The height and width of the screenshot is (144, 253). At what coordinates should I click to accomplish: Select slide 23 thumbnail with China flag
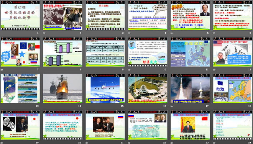tap(190, 125)
